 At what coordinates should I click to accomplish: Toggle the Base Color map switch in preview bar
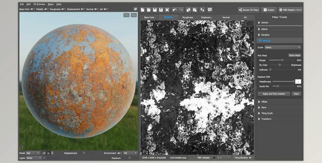coord(33,9)
